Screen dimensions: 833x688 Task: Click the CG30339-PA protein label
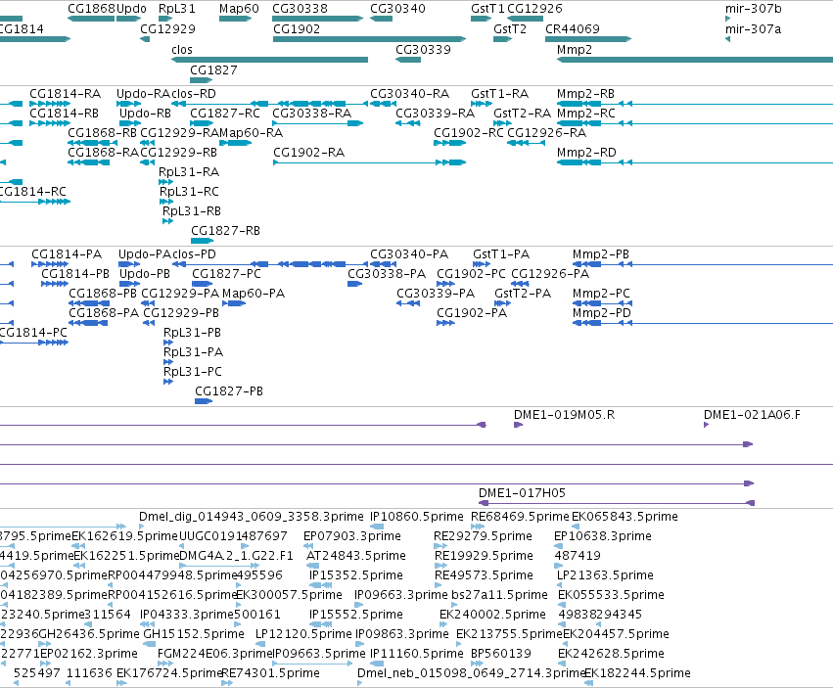[x=436, y=295]
